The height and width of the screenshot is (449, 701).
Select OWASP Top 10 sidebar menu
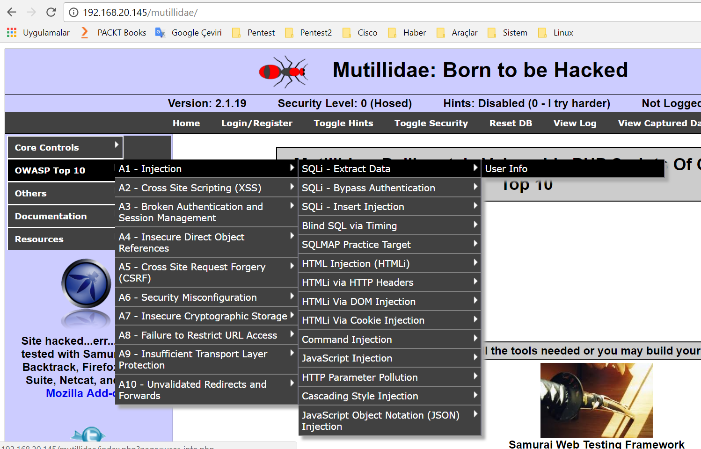click(x=61, y=170)
